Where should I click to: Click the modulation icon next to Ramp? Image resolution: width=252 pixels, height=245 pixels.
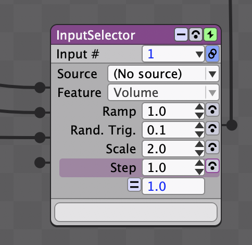212,110
